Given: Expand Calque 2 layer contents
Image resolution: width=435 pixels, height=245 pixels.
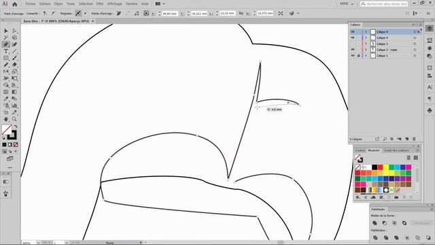Looking at the screenshot, I should pyautogui.click(x=366, y=44).
